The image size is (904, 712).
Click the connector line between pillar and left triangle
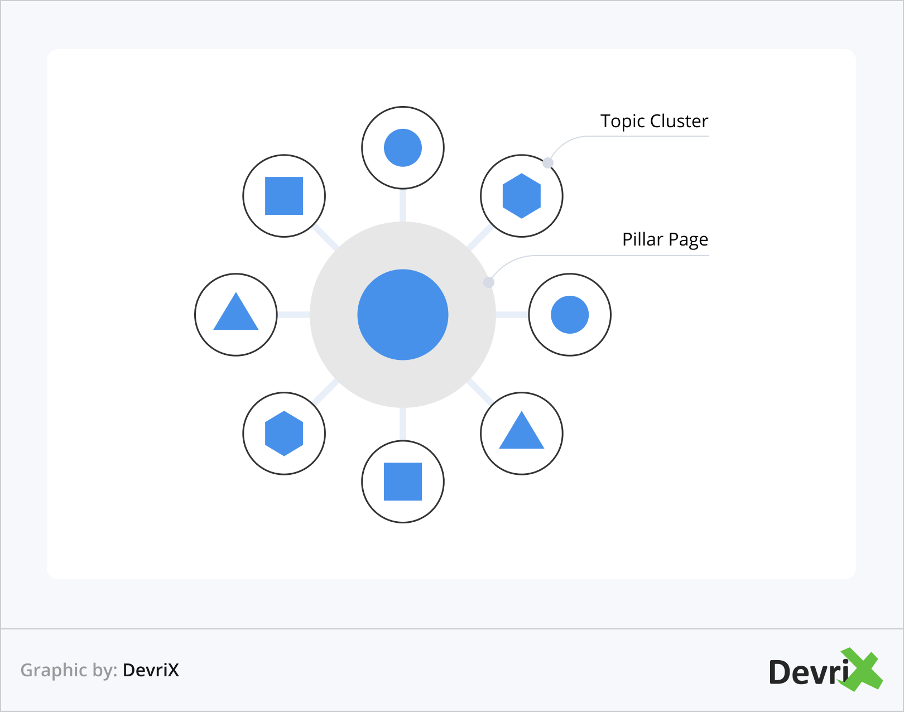coord(294,315)
